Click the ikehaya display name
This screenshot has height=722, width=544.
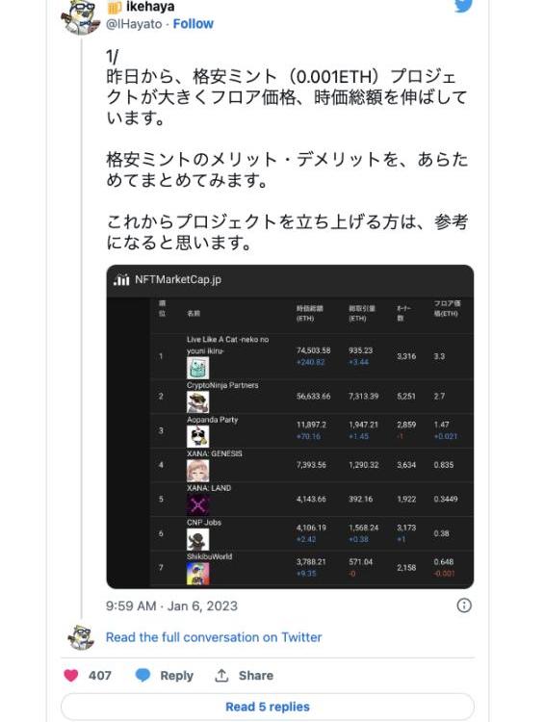(x=149, y=7)
